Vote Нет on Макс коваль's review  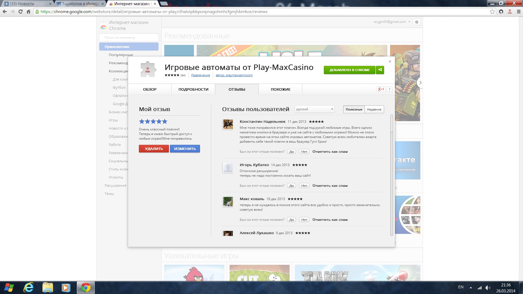[304, 220]
